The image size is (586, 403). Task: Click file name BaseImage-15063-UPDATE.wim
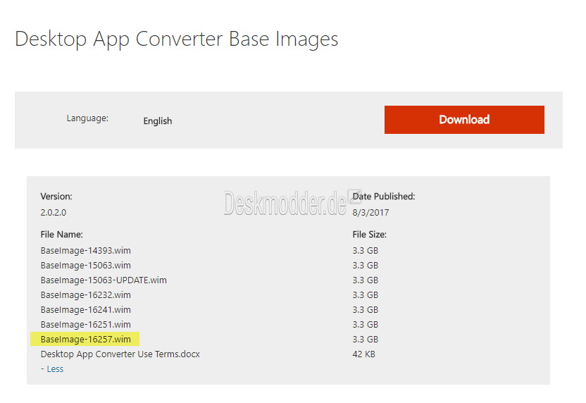point(104,280)
